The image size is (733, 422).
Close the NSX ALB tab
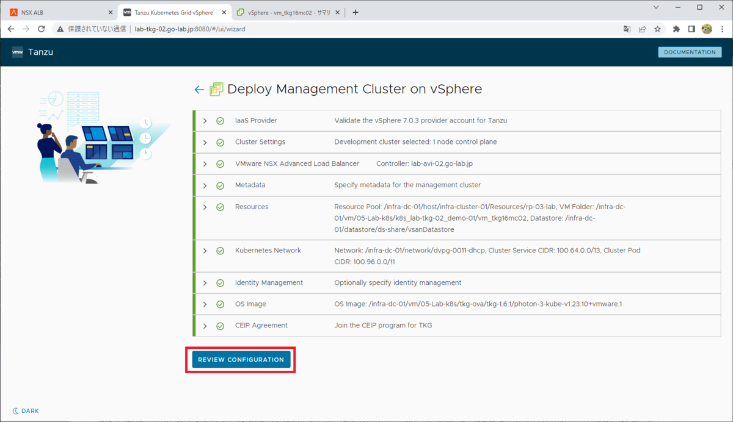pos(111,12)
